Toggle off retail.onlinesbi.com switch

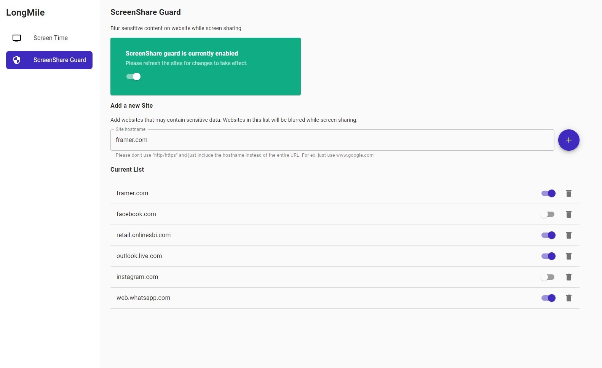click(x=548, y=235)
